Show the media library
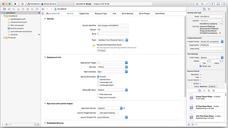 click(214, 91)
